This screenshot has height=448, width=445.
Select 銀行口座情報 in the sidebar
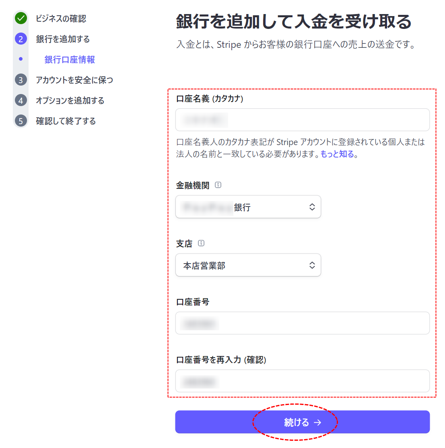[69, 59]
